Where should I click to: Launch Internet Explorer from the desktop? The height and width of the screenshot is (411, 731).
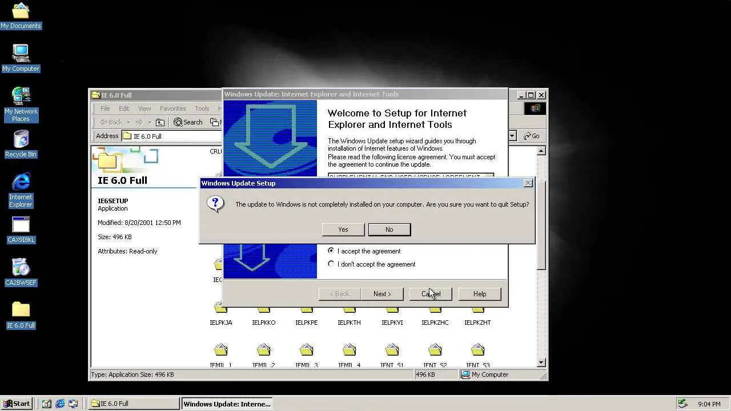click(21, 190)
